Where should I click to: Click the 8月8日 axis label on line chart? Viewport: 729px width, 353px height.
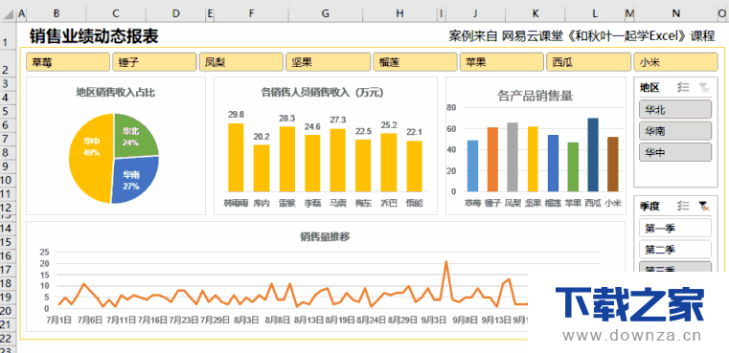tap(277, 320)
